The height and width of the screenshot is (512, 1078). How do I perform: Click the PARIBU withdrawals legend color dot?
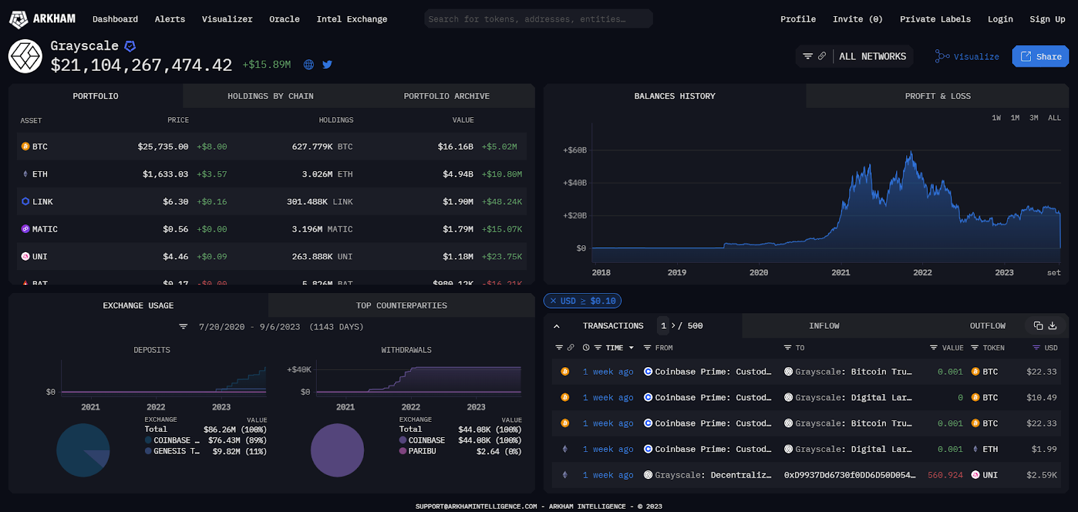coord(403,451)
